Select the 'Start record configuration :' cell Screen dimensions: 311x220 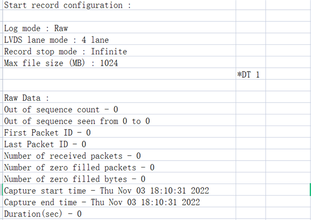tap(68, 5)
